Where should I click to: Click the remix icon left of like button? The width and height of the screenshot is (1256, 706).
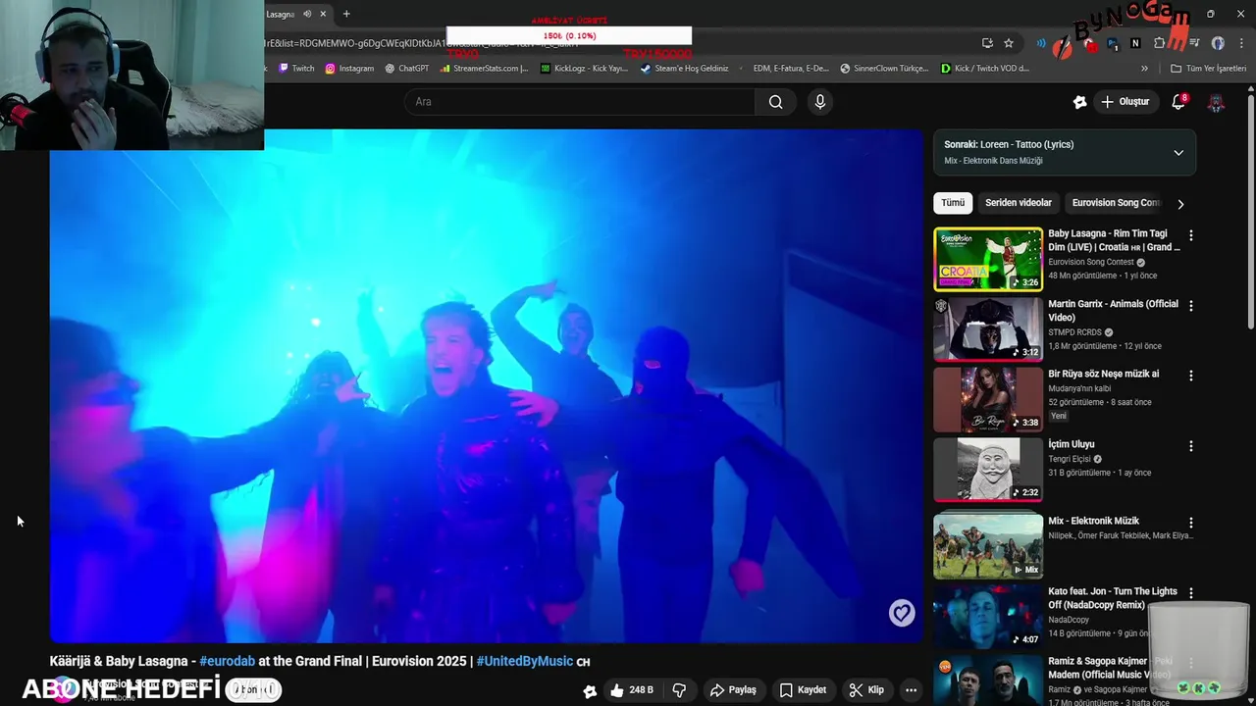coord(590,691)
